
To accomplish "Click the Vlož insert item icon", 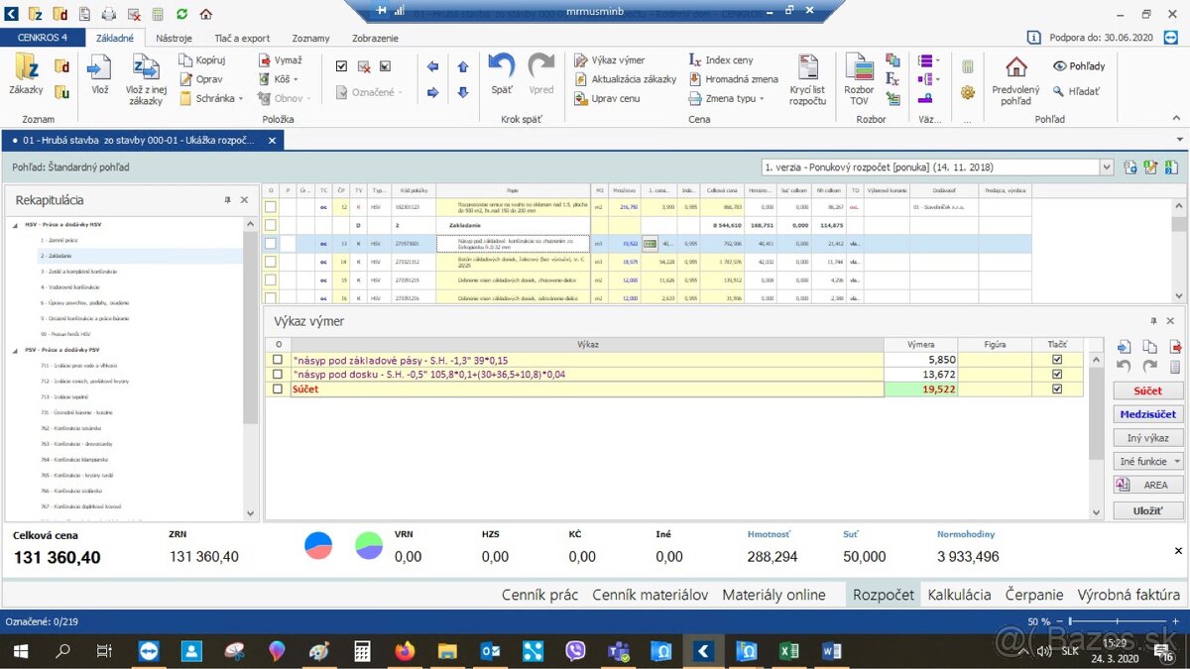I will 99,68.
